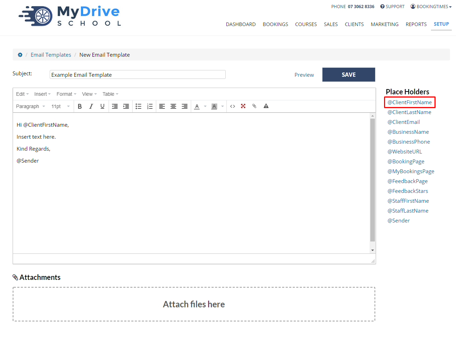
Task: Go to the Marketing tab
Action: point(384,24)
